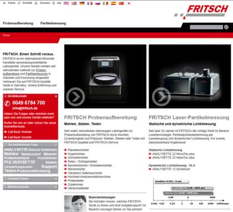233x212 pixels.
Task: Click the DynaSizer range bar in chart
Action: (172, 181)
